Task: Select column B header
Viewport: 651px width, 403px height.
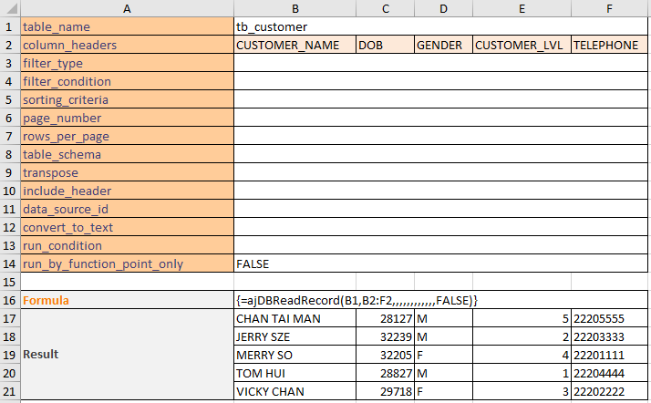Action: (x=294, y=8)
